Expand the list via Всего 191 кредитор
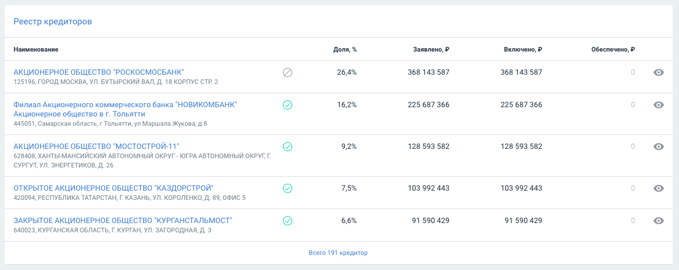This screenshot has width=679, height=270. [339, 253]
